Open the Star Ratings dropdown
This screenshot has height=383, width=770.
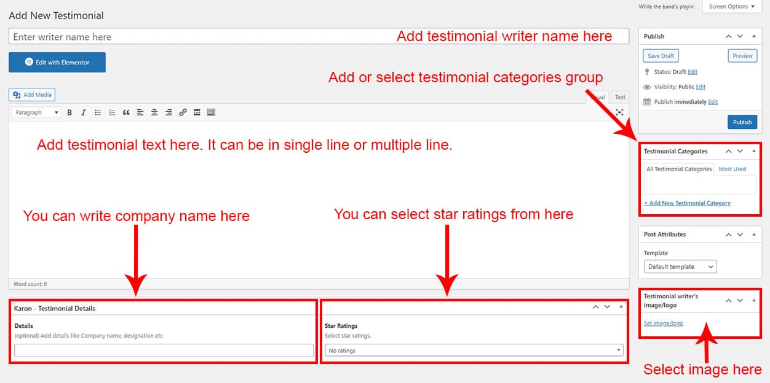point(474,350)
